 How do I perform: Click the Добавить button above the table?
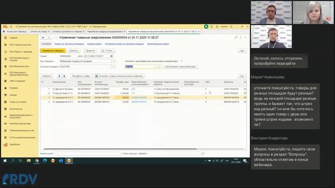(x=47, y=76)
